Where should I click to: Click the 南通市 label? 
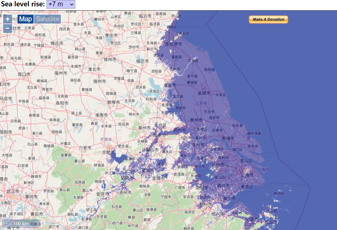click(228, 138)
